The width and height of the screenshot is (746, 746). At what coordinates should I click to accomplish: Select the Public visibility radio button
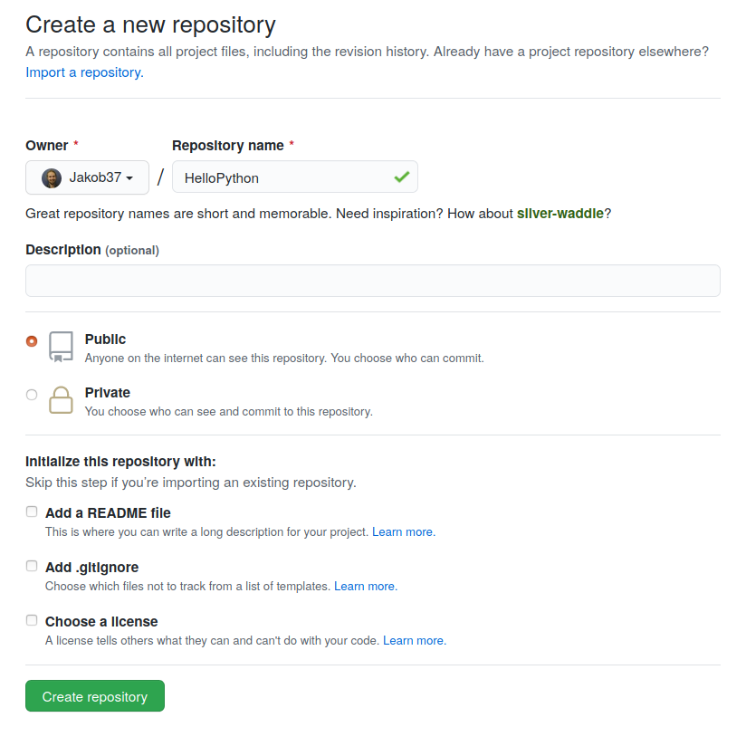click(x=32, y=341)
